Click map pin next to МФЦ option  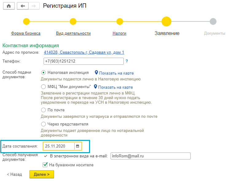pyautogui.click(x=96, y=87)
